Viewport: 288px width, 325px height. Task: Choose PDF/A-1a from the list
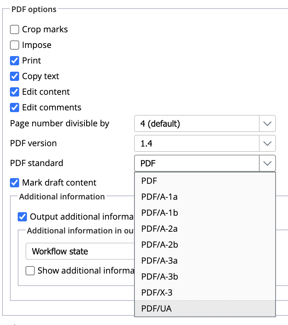point(159,197)
